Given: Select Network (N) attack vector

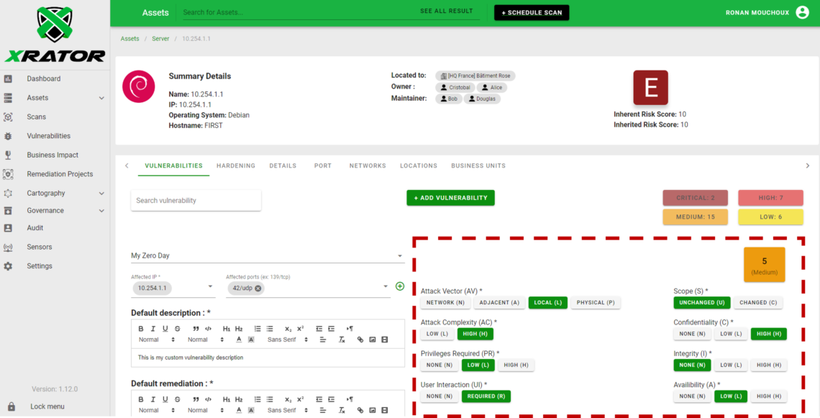Looking at the screenshot, I should click(x=445, y=303).
